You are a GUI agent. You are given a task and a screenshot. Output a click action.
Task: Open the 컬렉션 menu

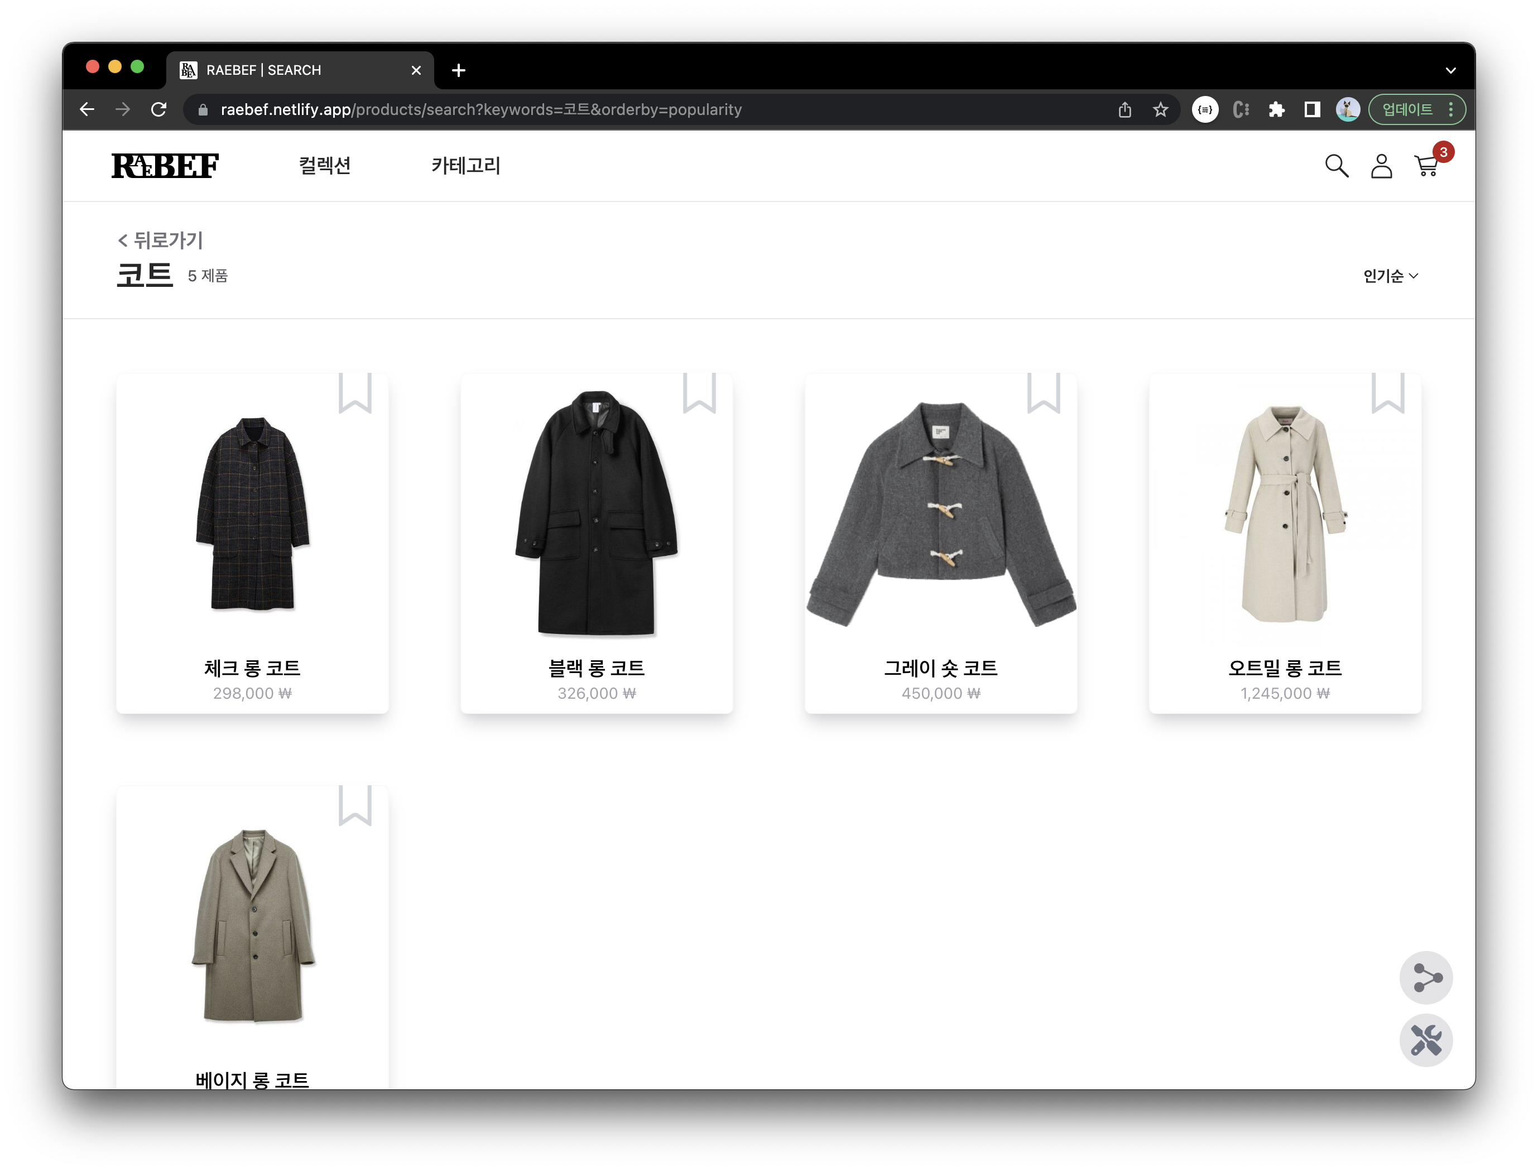pos(324,166)
